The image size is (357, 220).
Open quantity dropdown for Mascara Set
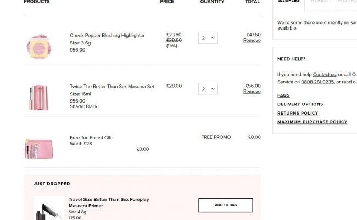pyautogui.click(x=208, y=89)
